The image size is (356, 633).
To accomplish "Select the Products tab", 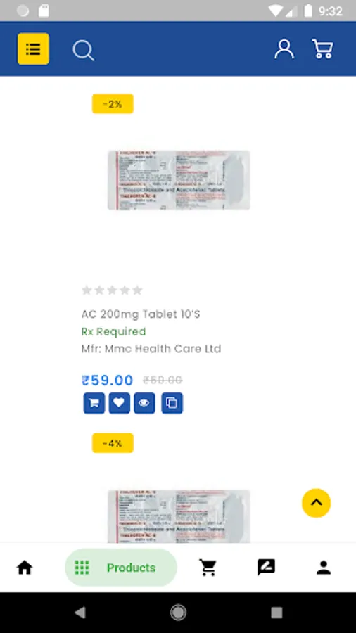I will tap(121, 568).
